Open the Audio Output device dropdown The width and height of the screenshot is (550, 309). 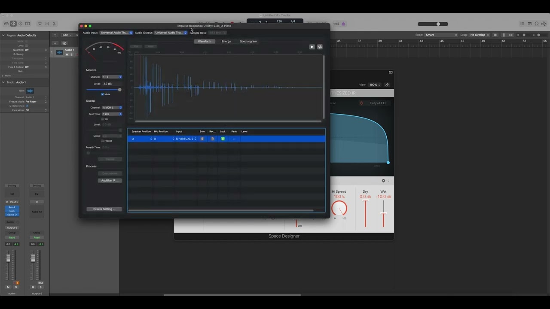171,33
